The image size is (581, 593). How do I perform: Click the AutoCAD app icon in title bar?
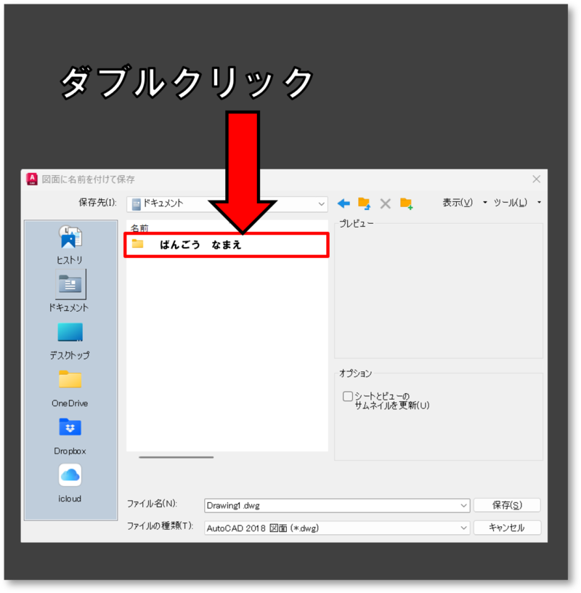32,179
